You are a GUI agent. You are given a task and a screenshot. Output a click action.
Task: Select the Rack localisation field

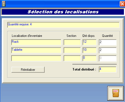pos(36,42)
